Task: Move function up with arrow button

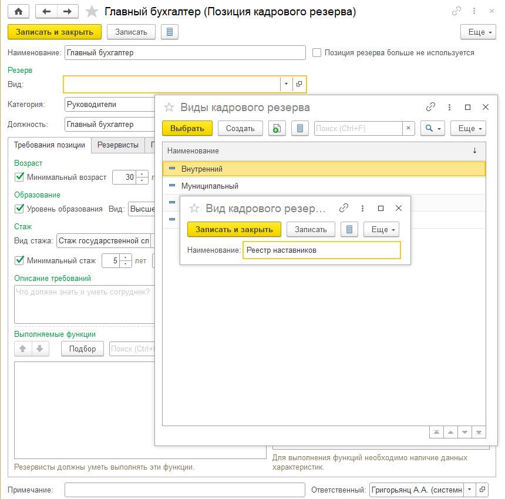Action: click(23, 349)
